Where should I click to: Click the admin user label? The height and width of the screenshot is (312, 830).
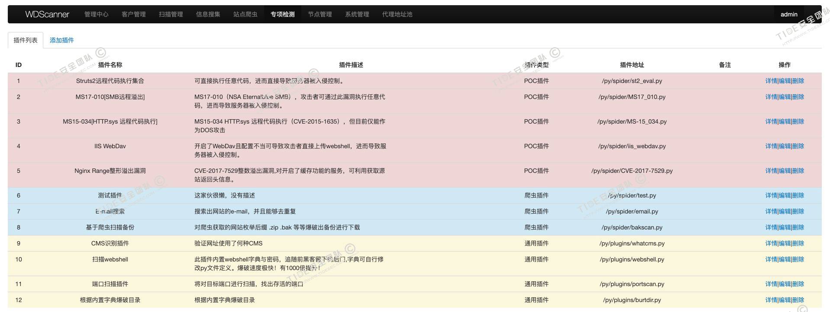[x=788, y=14]
